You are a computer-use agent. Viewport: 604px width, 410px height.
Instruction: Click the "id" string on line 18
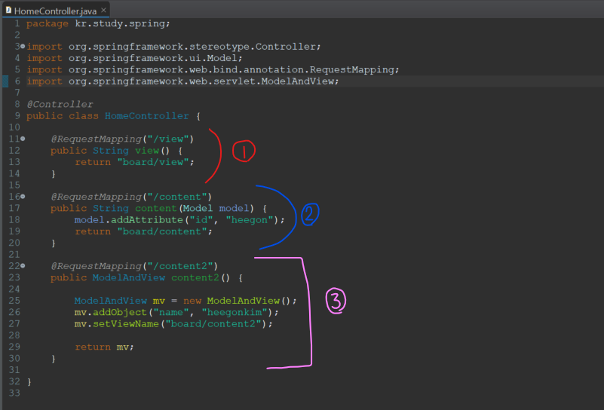pos(201,220)
